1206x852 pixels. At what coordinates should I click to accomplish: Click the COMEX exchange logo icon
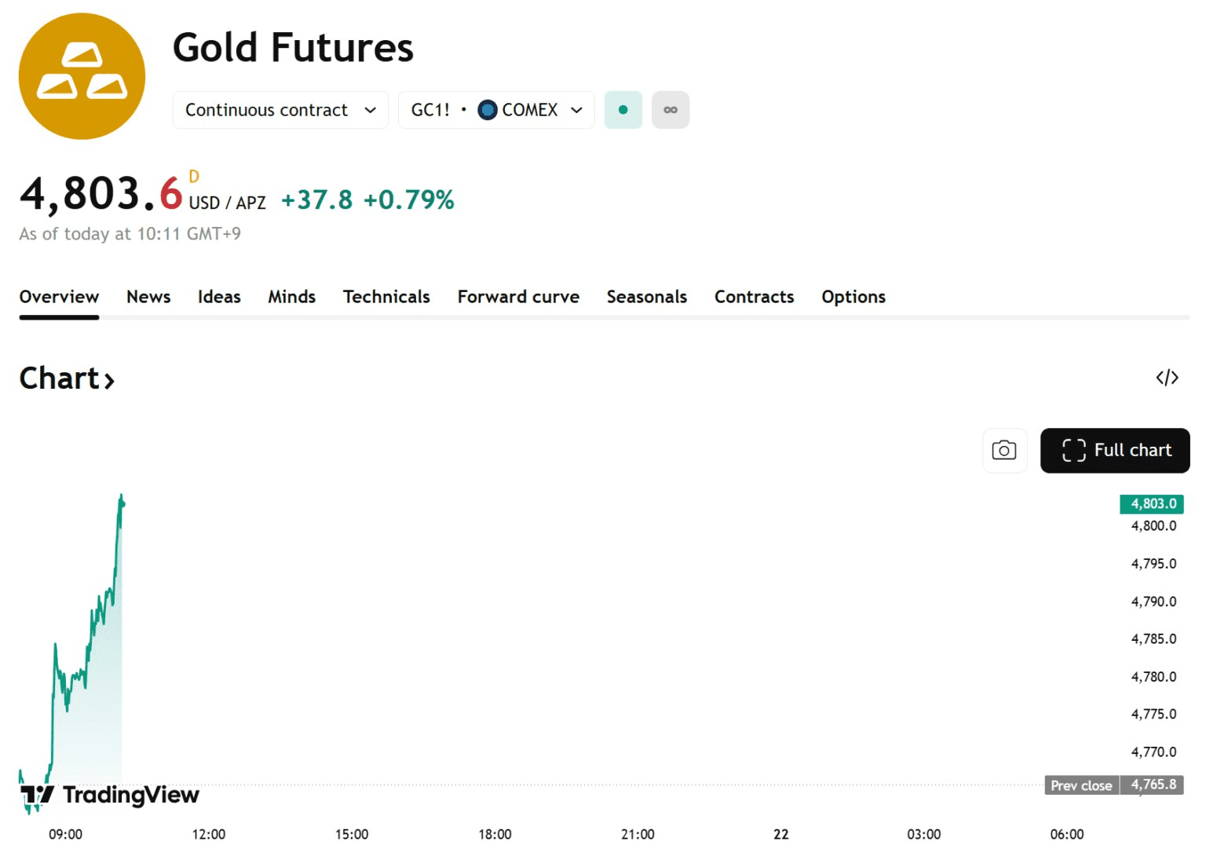coord(488,110)
